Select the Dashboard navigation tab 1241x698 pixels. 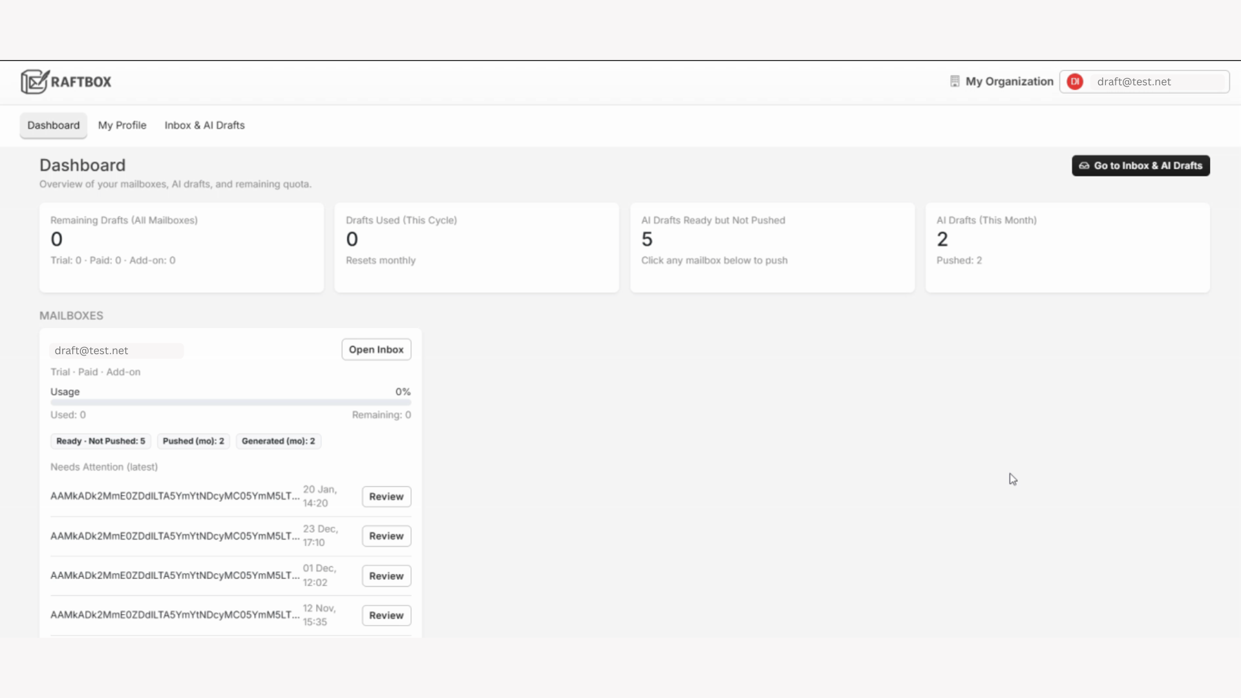tap(53, 125)
